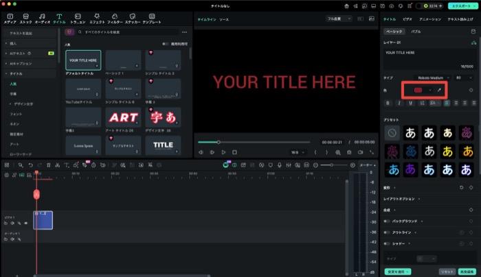Split the clip with the scissors icon

click(57, 165)
